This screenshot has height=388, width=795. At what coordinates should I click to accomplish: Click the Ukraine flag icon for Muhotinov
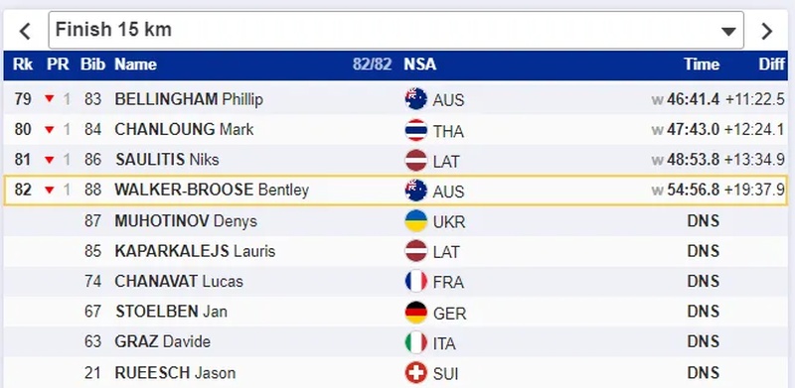tap(415, 221)
